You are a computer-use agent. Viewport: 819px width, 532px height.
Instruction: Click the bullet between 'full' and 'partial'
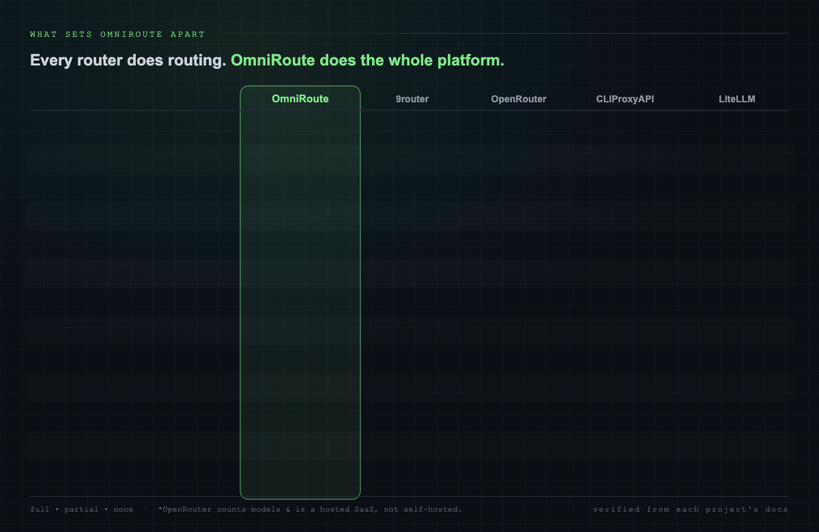pos(57,509)
